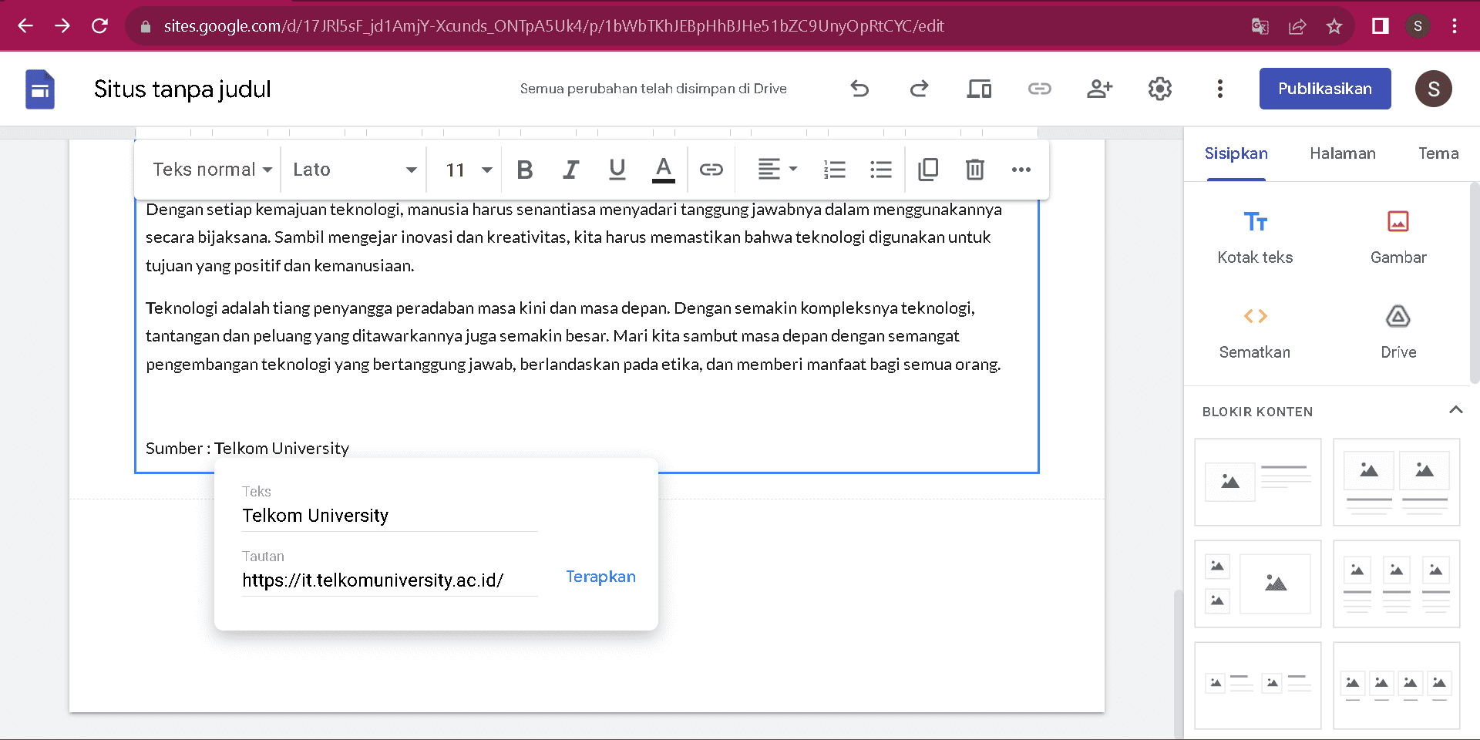
Task: Bookmark this page with the star
Action: coord(1334,26)
